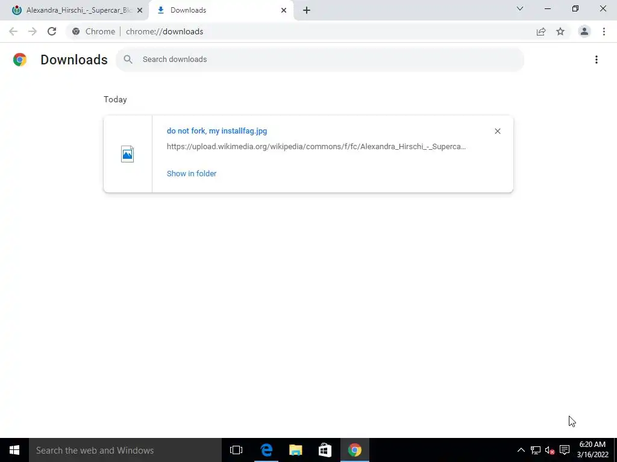
Task: Open the Windows Start menu
Action: click(14, 450)
